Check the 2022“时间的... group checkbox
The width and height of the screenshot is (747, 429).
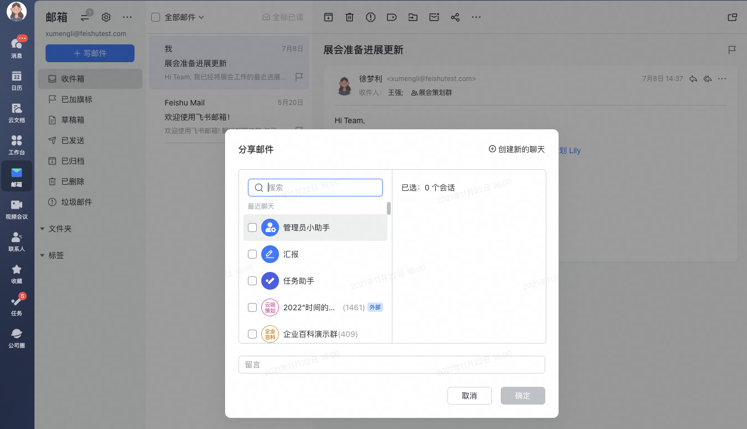point(252,307)
